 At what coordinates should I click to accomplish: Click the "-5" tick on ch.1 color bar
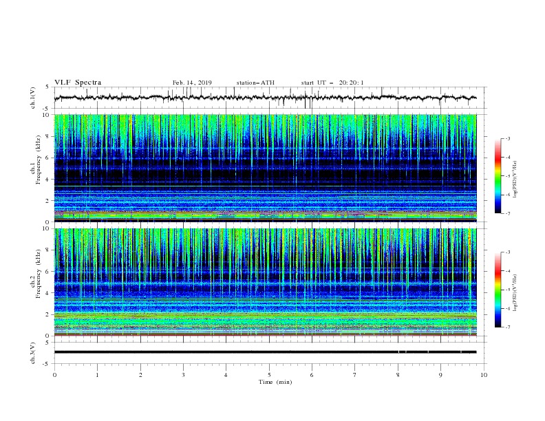click(x=507, y=176)
